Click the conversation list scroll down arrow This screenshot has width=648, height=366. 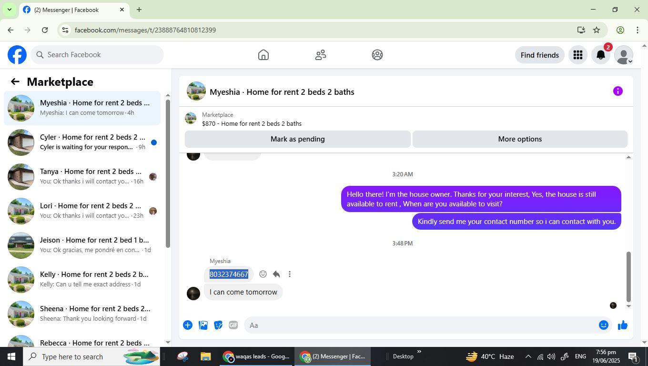[168, 342]
